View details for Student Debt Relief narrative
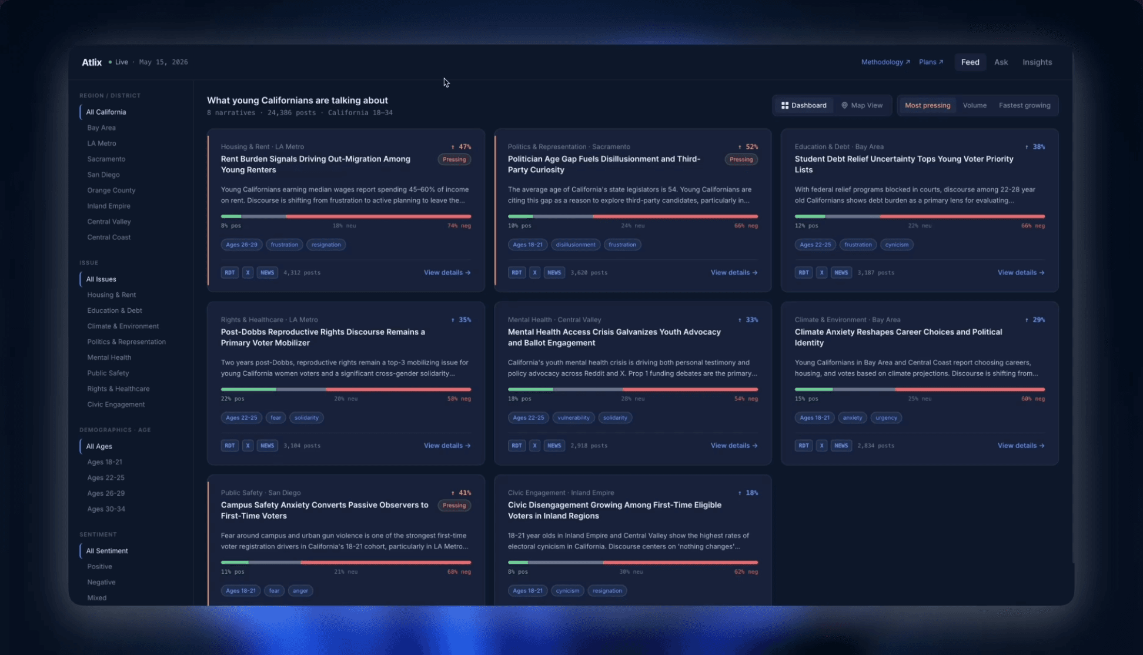 point(1021,273)
